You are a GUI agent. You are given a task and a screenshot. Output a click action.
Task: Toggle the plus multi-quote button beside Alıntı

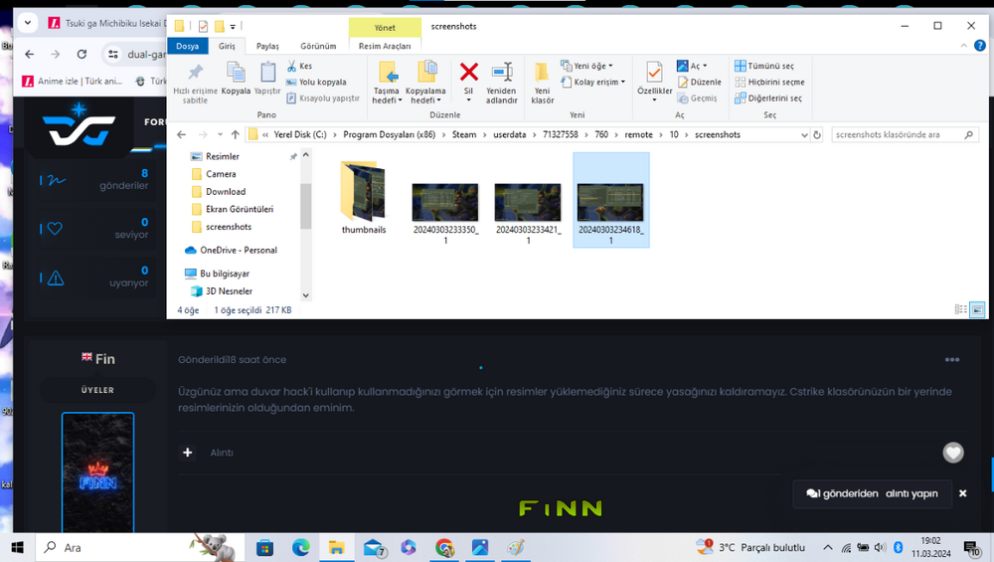188,453
